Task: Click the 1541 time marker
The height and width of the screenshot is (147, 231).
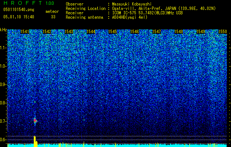Action: click(25, 32)
